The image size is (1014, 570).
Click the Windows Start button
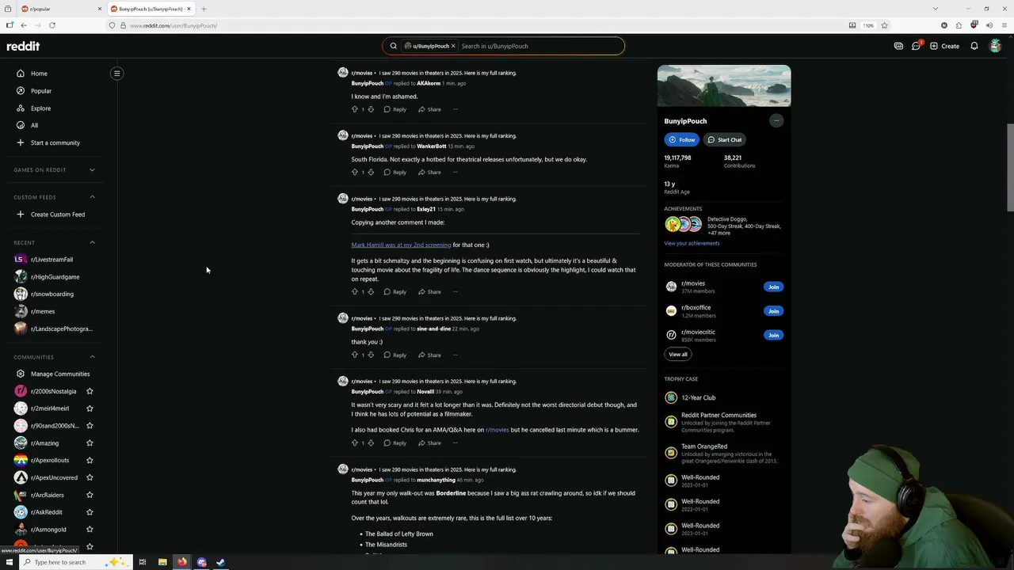(9, 562)
